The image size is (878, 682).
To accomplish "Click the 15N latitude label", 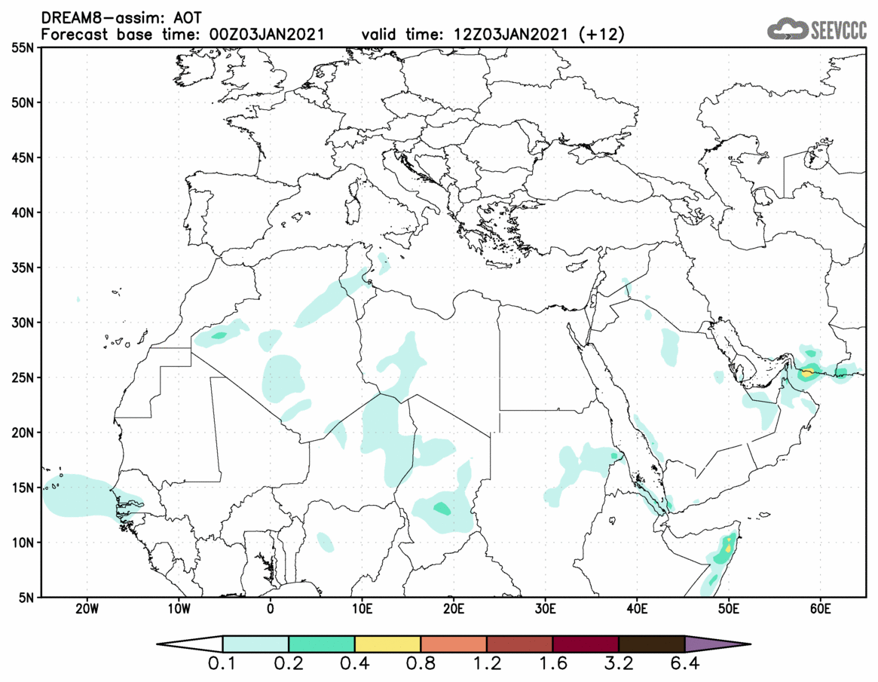I will click(23, 488).
